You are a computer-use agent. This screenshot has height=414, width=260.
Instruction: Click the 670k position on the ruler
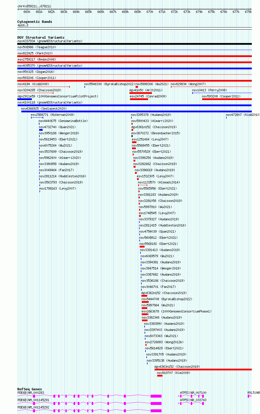tap(150, 12)
